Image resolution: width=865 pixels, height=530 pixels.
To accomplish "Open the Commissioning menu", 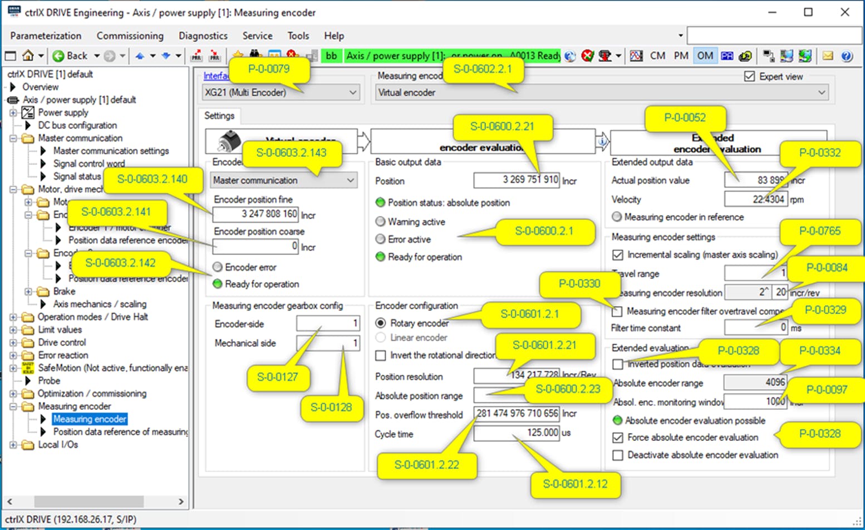I will pyautogui.click(x=130, y=36).
